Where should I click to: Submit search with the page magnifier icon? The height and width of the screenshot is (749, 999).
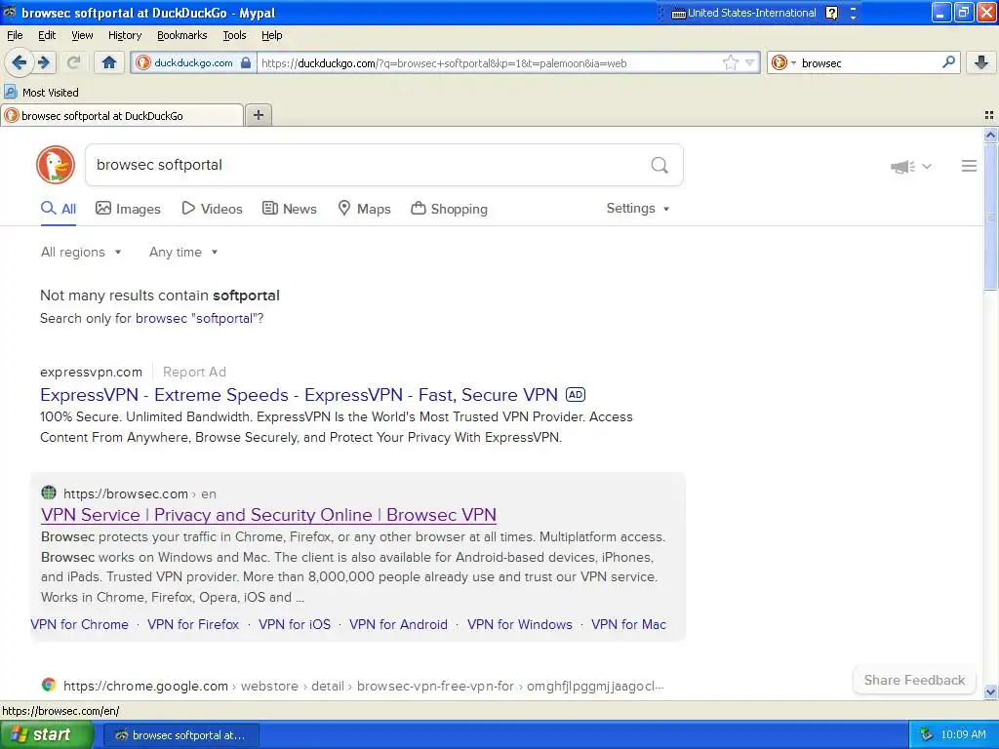(659, 166)
